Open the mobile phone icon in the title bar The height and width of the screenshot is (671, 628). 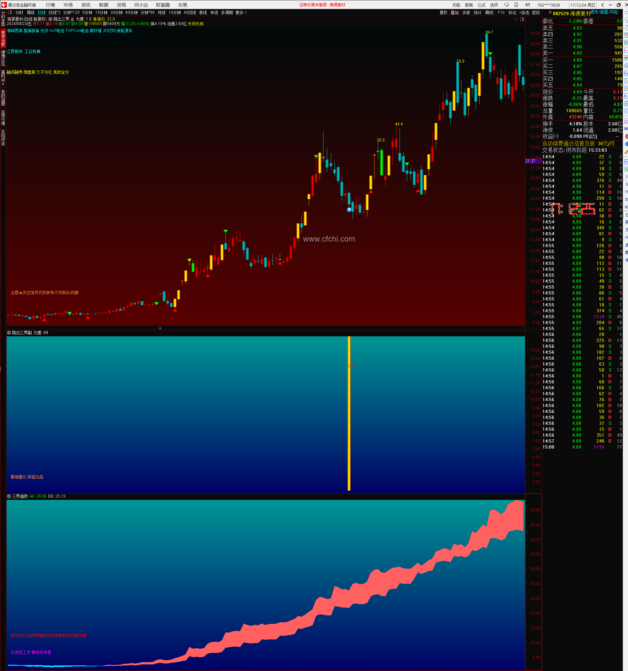(x=516, y=5)
